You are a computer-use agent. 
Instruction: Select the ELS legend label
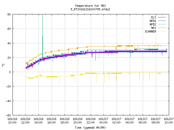point(154,17)
